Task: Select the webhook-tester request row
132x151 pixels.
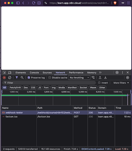Action: click(x=66, y=113)
